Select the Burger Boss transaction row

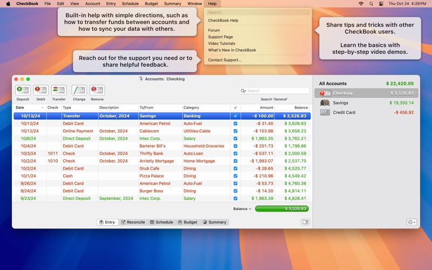163,191
